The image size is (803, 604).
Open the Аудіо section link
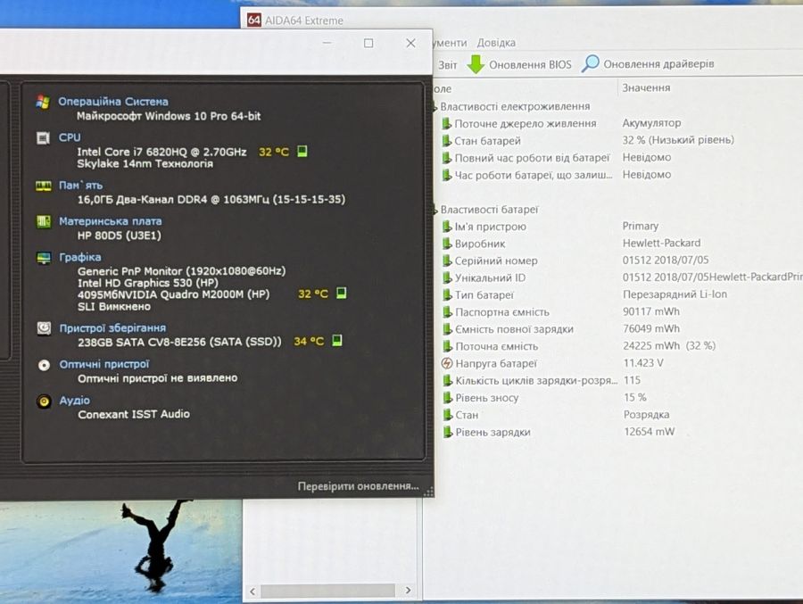(x=74, y=400)
